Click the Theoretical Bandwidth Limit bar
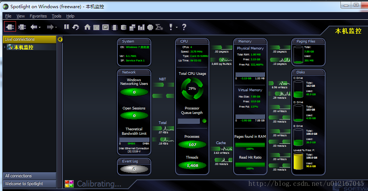Viewport: 368px width, 191px height. (x=134, y=140)
